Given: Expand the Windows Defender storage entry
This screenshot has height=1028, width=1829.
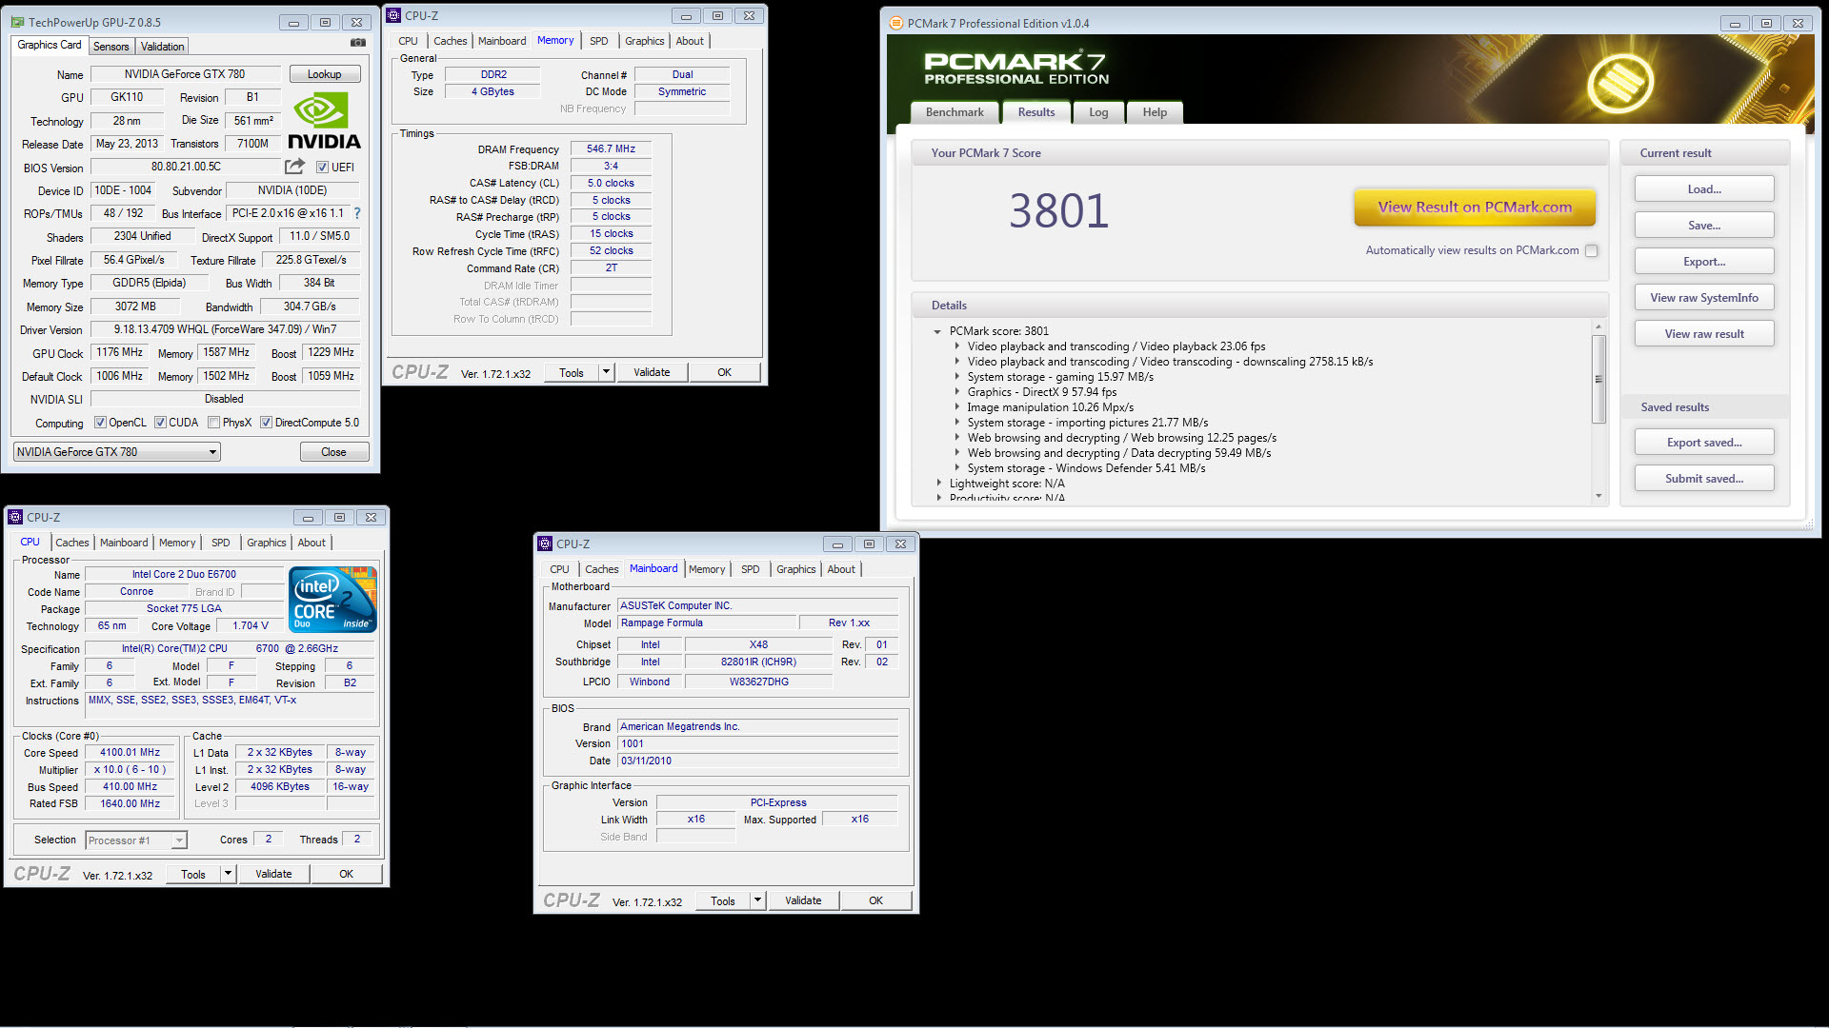Looking at the screenshot, I should click(957, 468).
